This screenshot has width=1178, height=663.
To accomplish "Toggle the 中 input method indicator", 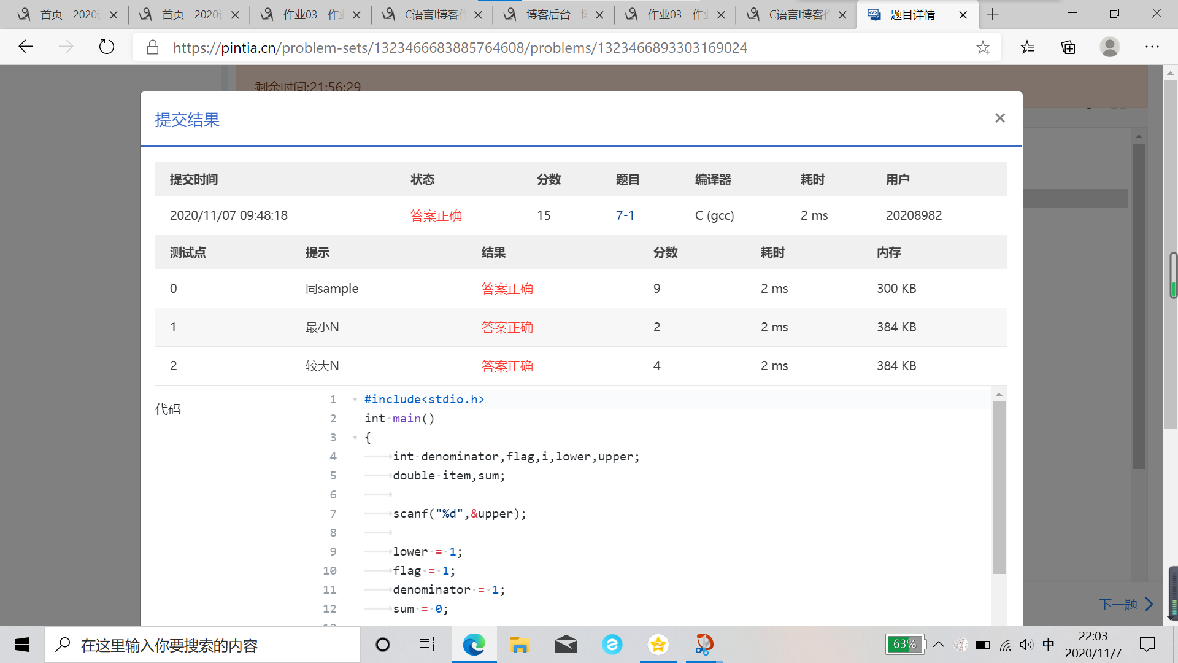I will [1049, 645].
